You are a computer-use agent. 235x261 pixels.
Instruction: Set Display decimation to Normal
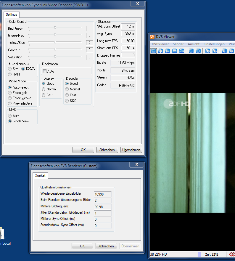44,89
